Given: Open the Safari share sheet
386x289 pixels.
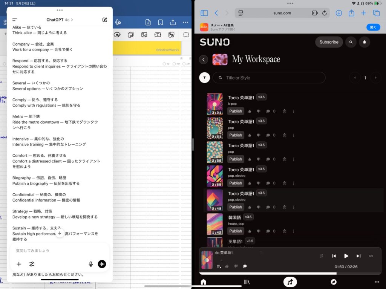Looking at the screenshot, I should pos(351,13).
